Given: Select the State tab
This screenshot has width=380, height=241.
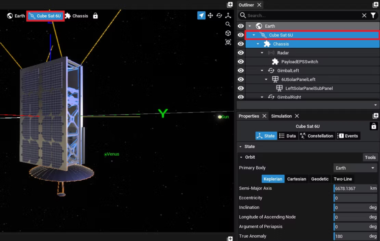Looking at the screenshot, I should click(x=266, y=136).
